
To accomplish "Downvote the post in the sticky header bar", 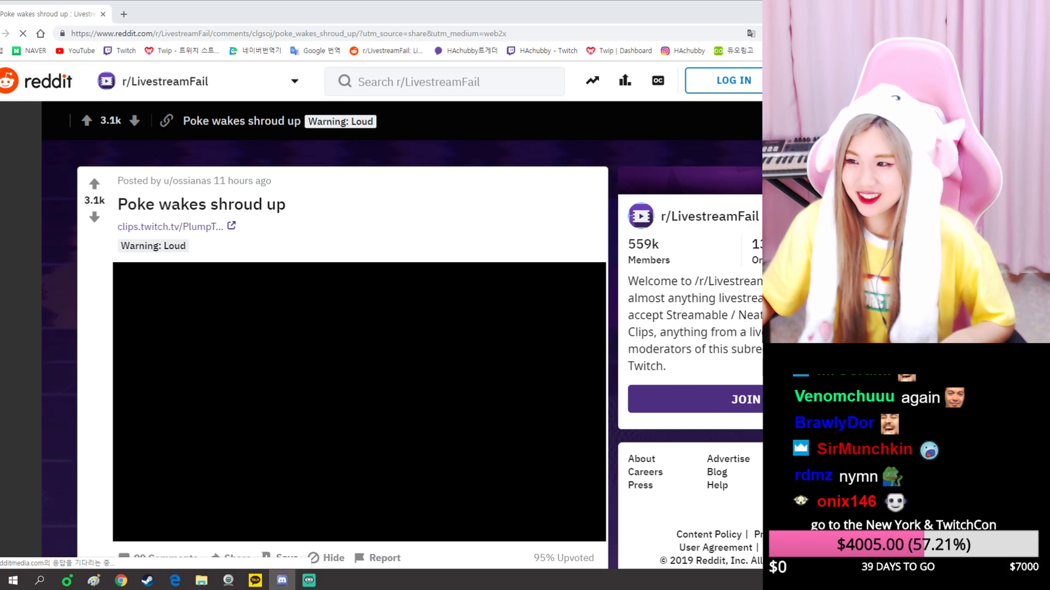I will 135,121.
